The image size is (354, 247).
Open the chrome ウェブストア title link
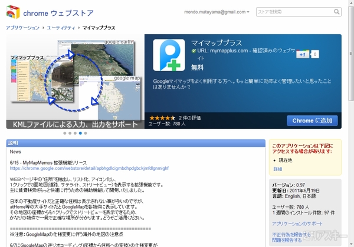click(x=58, y=13)
